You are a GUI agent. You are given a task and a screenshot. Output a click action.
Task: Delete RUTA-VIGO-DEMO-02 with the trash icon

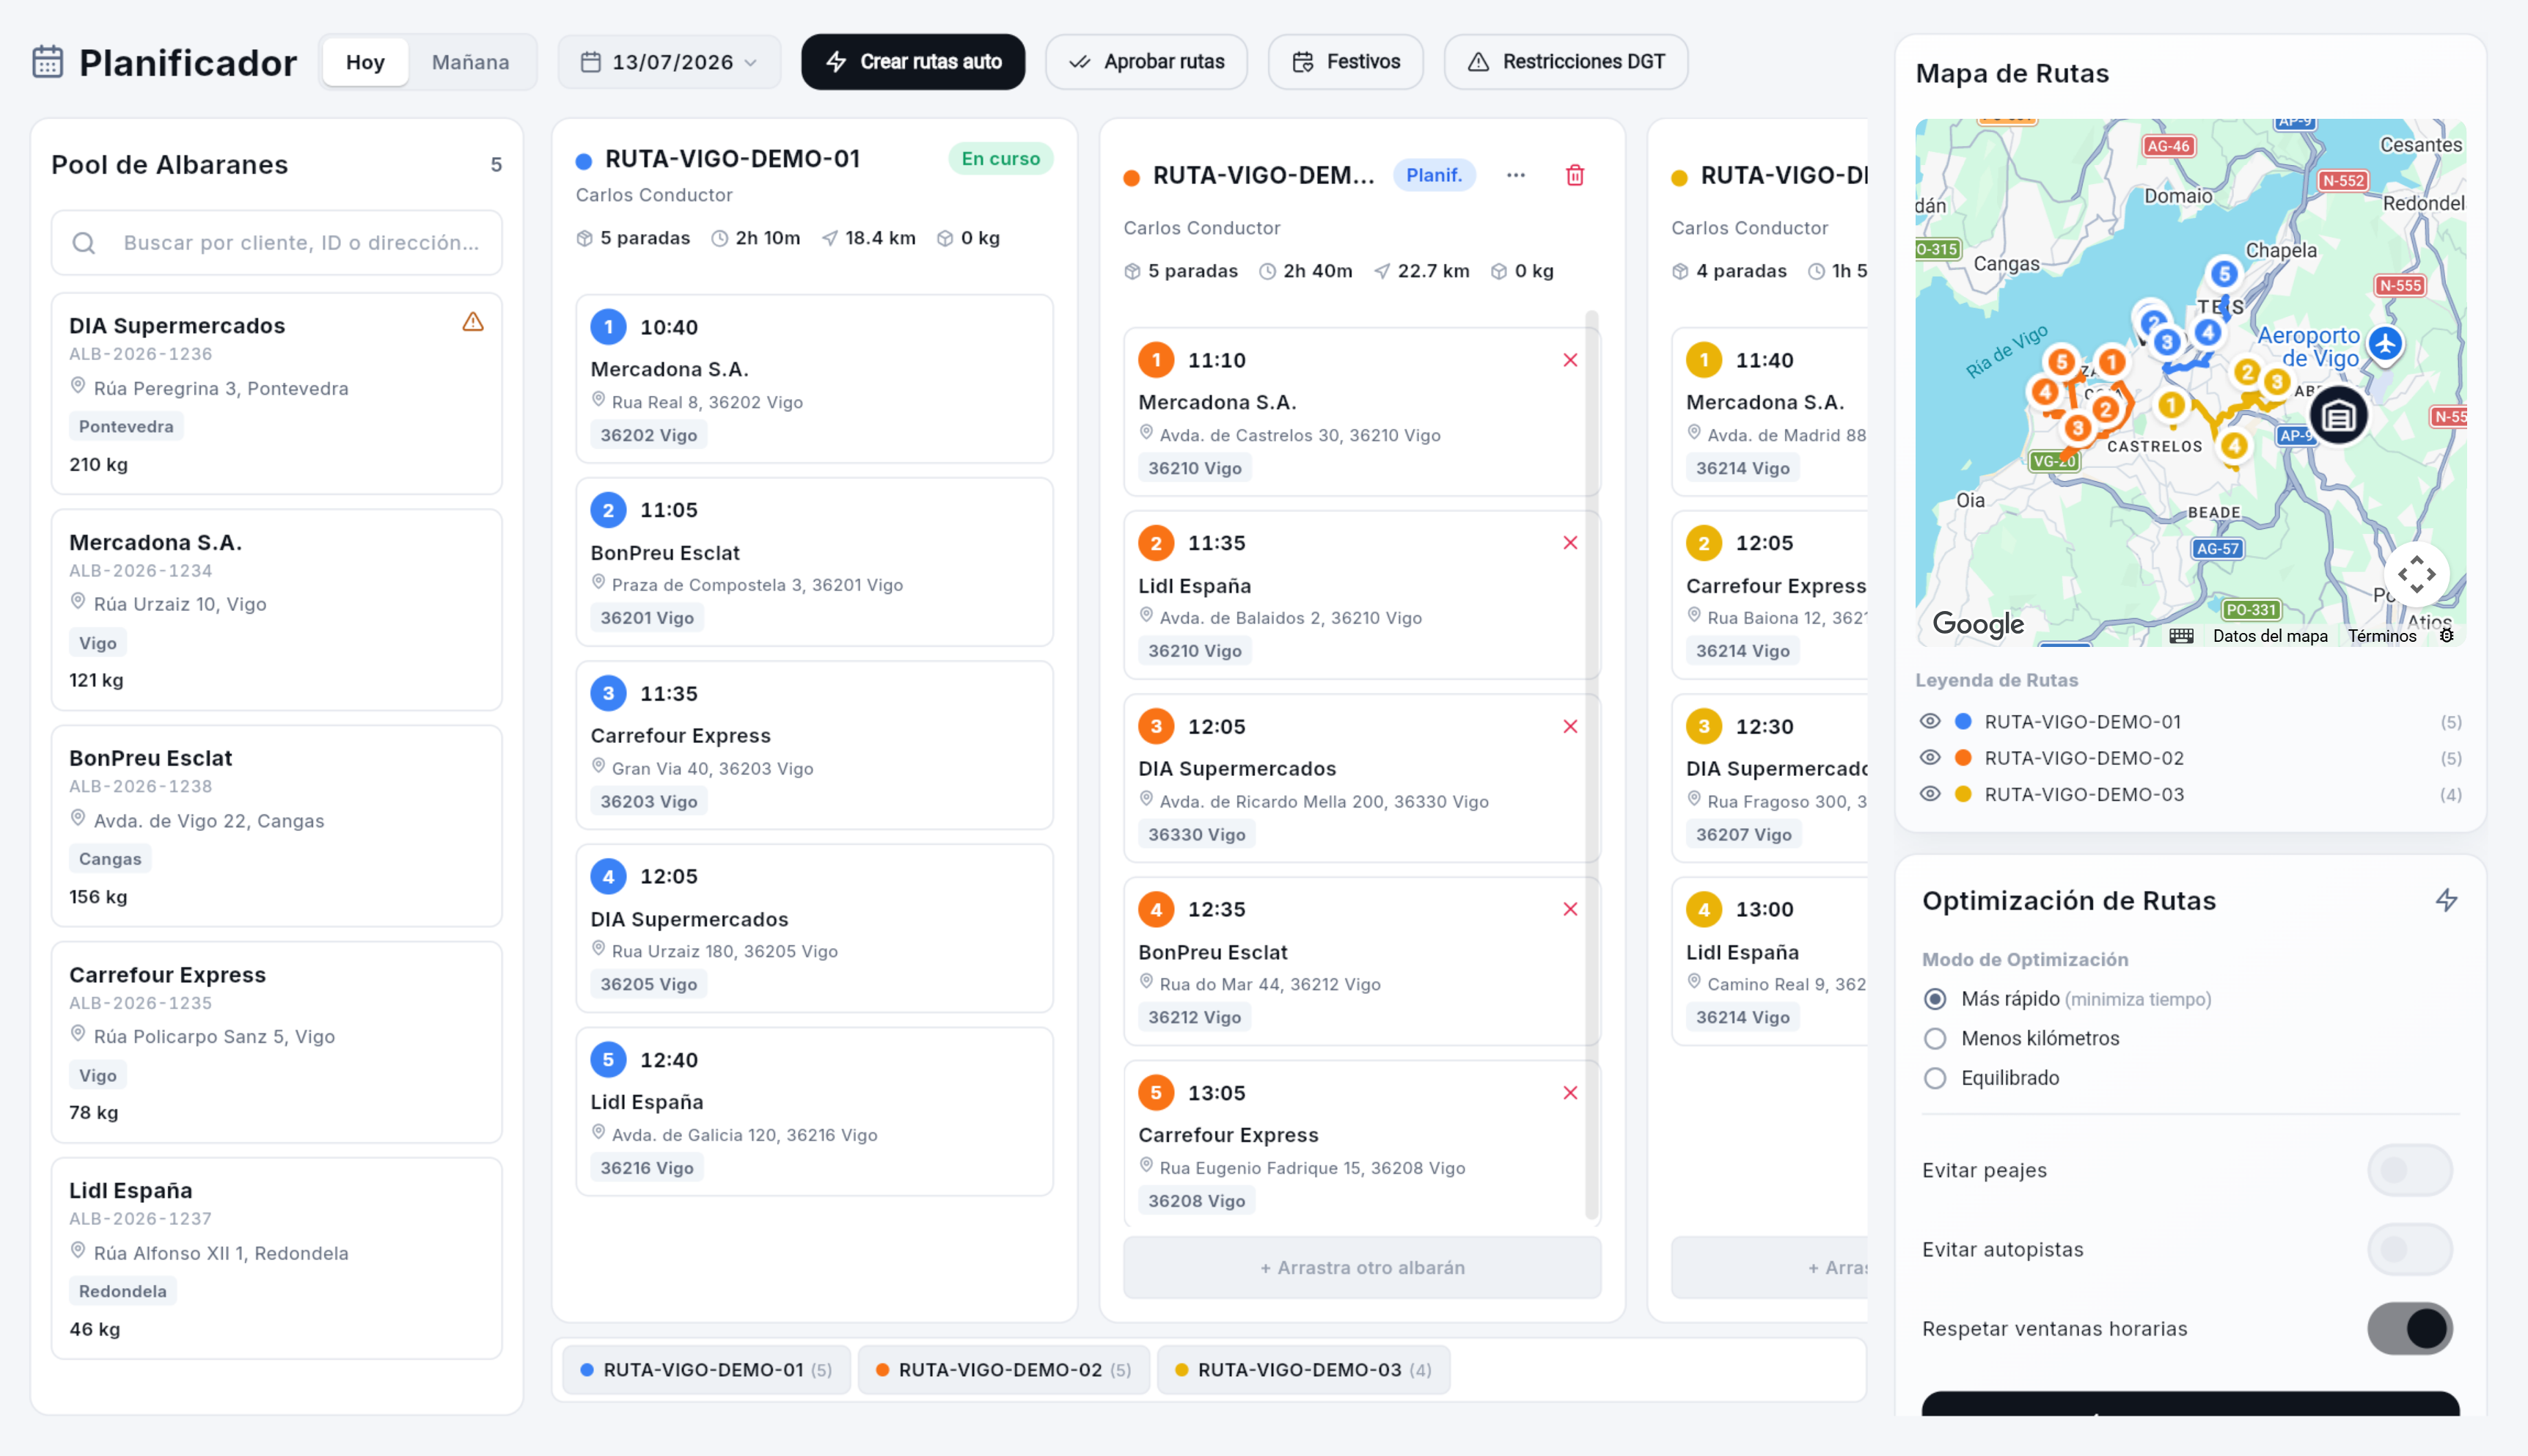click(x=1575, y=176)
